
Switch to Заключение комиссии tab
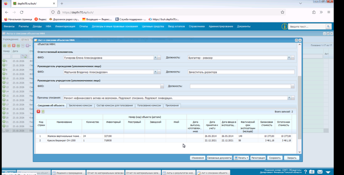coord(80,106)
